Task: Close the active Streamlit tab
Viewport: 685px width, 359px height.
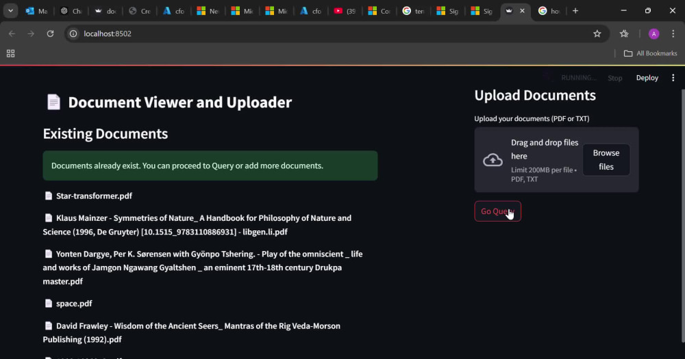Action: click(x=522, y=11)
